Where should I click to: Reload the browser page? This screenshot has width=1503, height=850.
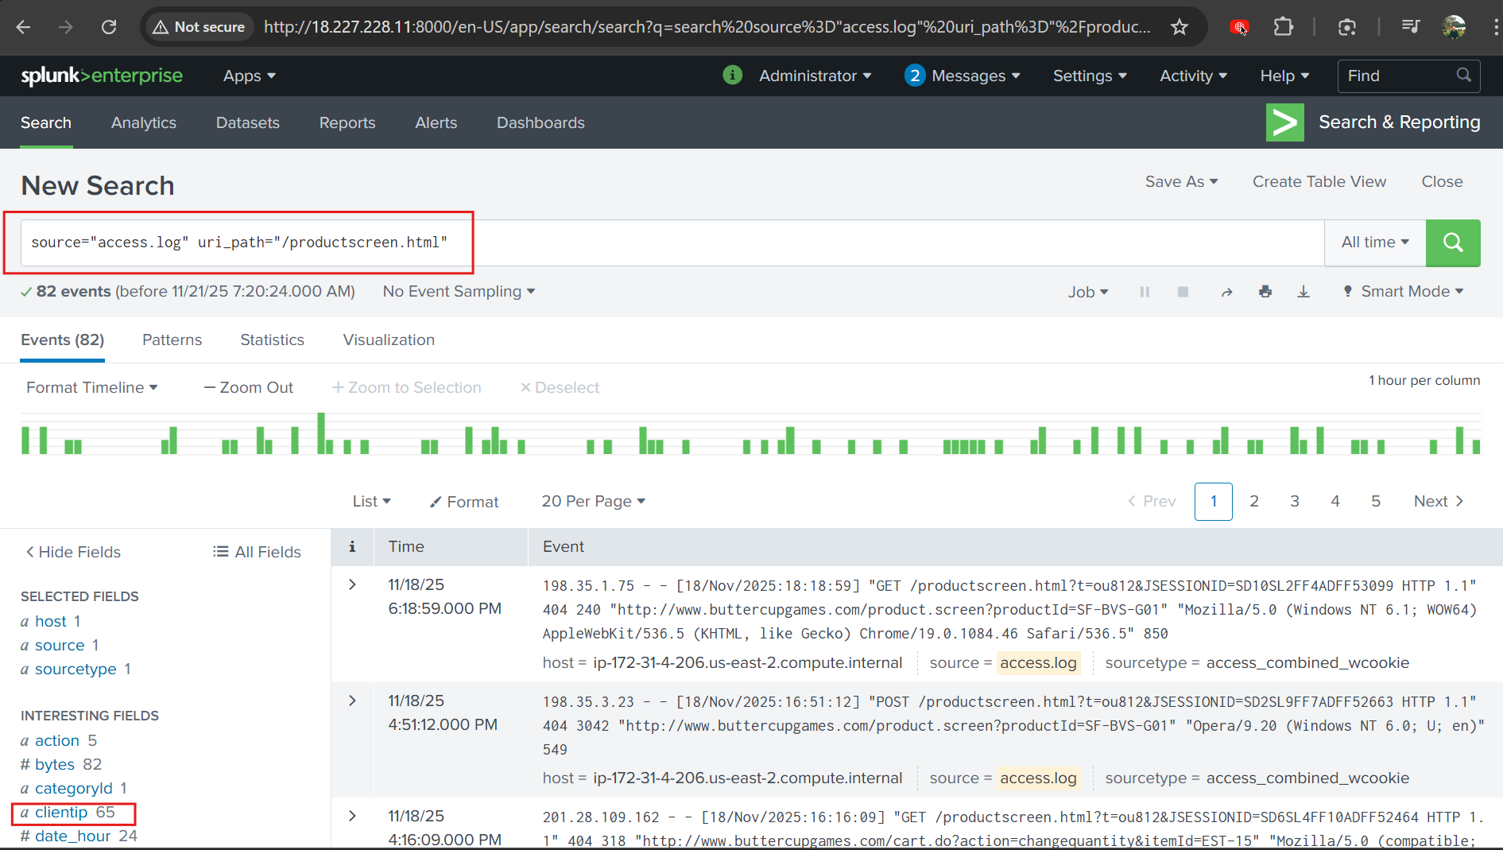pos(109,27)
